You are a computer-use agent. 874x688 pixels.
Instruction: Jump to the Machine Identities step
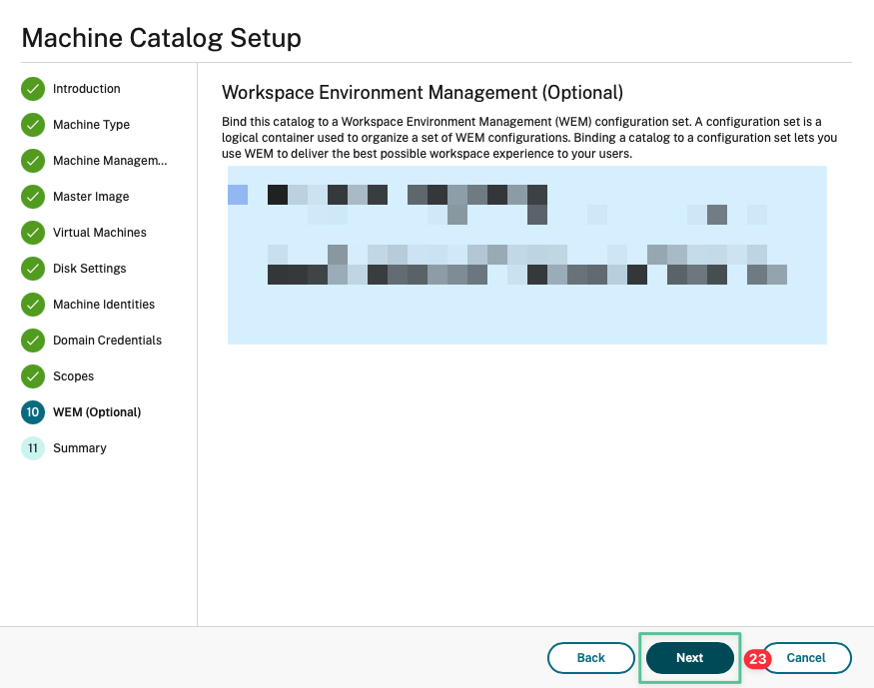(104, 305)
